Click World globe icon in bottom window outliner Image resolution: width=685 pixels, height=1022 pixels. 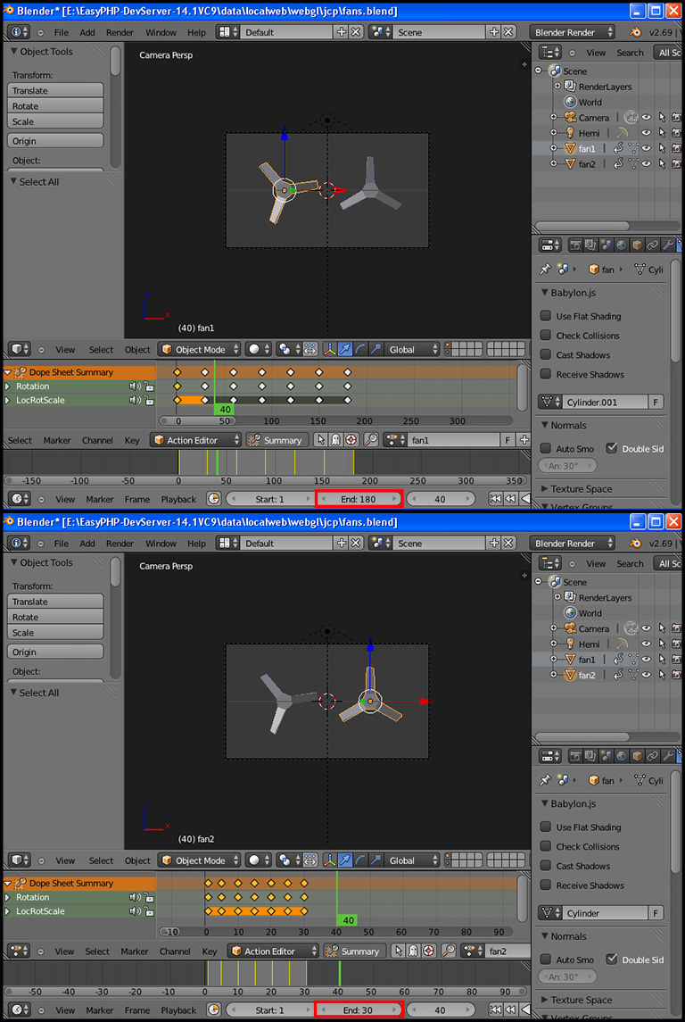[x=570, y=612]
